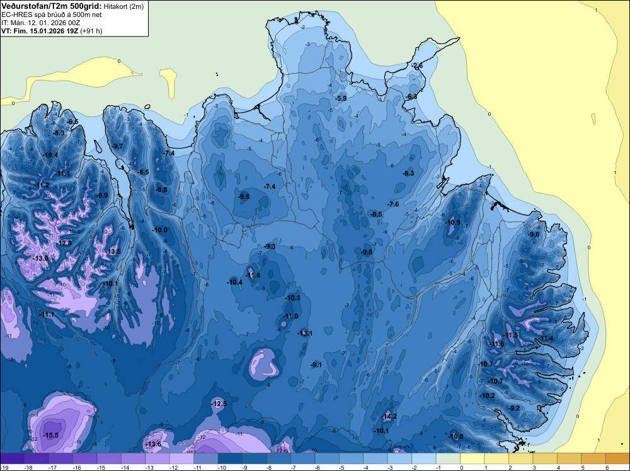This screenshot has height=471, width=630.
Task: Click the -9.2 temperature value
Action: pos(514,409)
